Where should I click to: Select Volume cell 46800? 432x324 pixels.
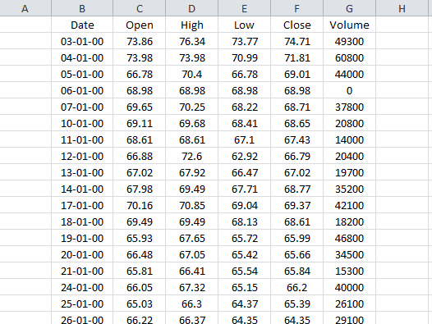tap(349, 238)
